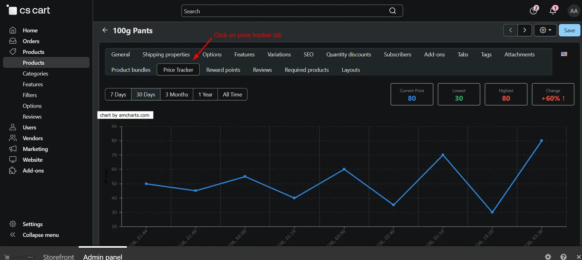
Task: Click the CS-Cart logo
Action: click(x=28, y=11)
